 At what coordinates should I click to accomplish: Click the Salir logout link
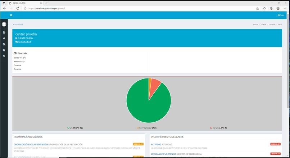[281, 15]
